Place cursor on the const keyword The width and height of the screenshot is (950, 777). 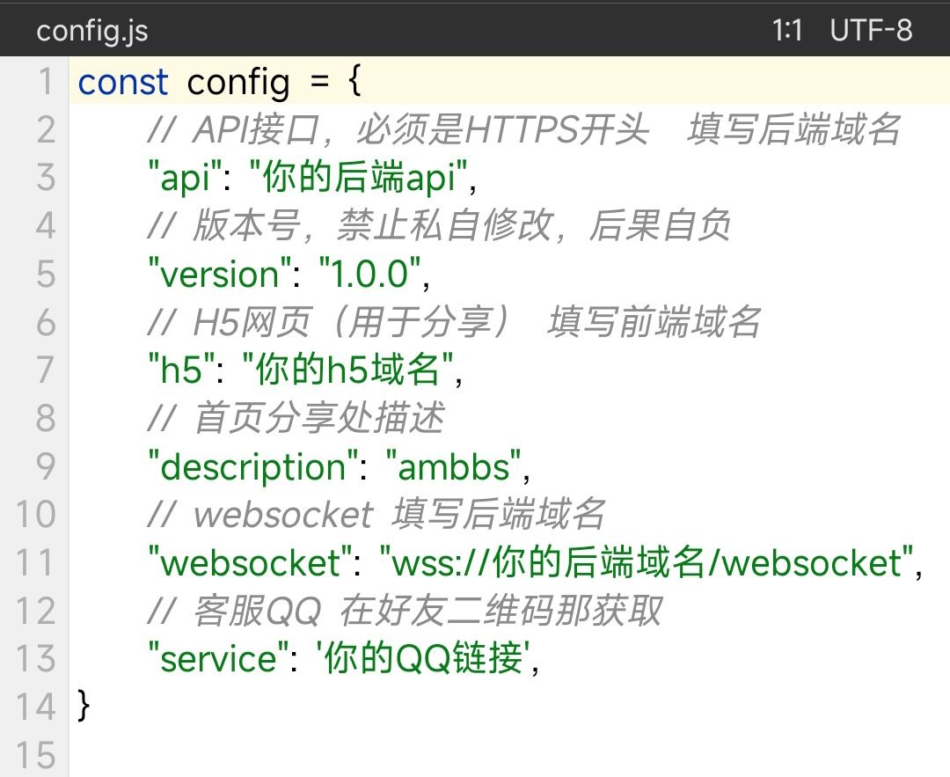point(123,83)
